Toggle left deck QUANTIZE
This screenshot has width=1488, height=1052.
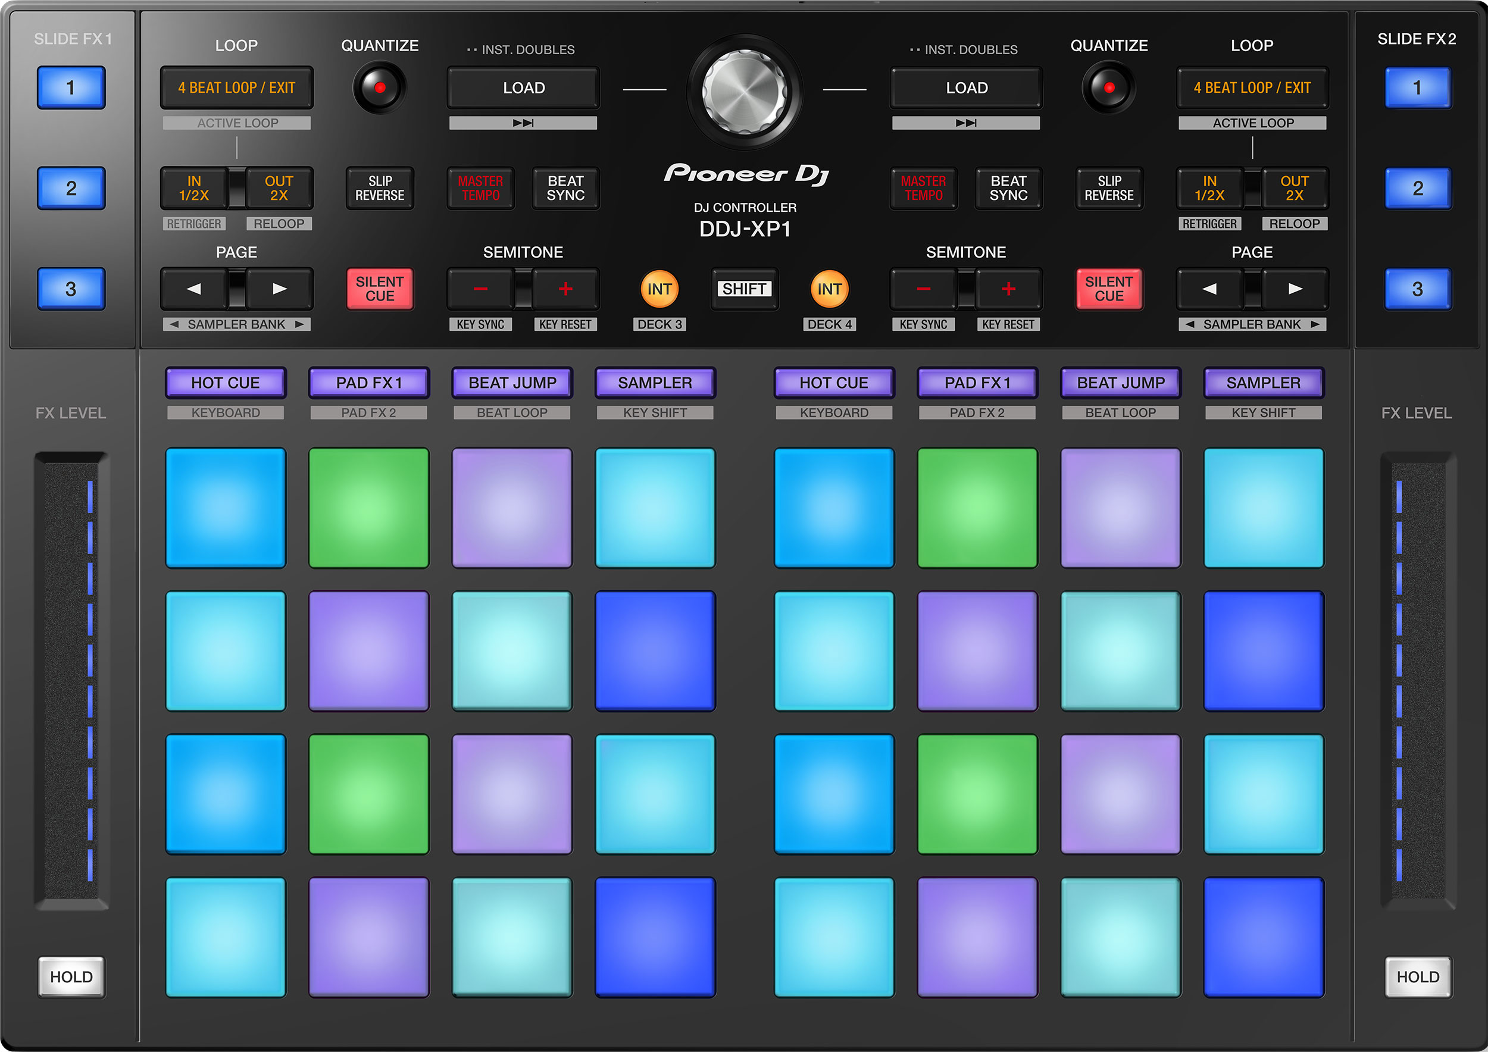379,86
